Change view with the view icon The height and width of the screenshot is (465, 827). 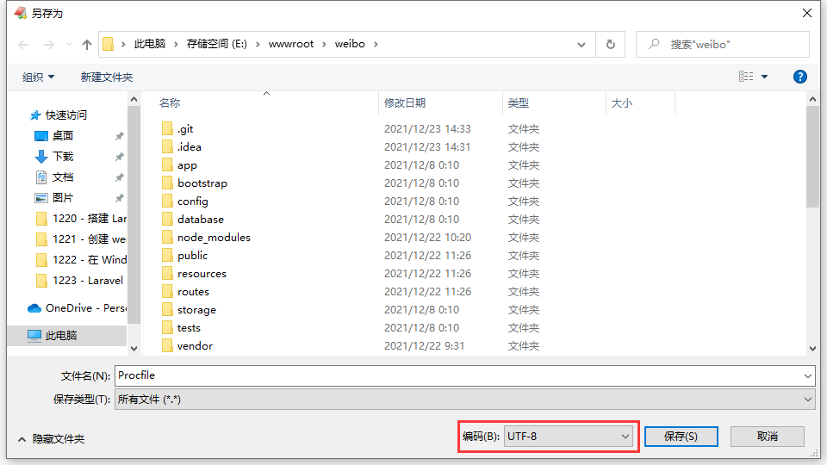coord(746,77)
